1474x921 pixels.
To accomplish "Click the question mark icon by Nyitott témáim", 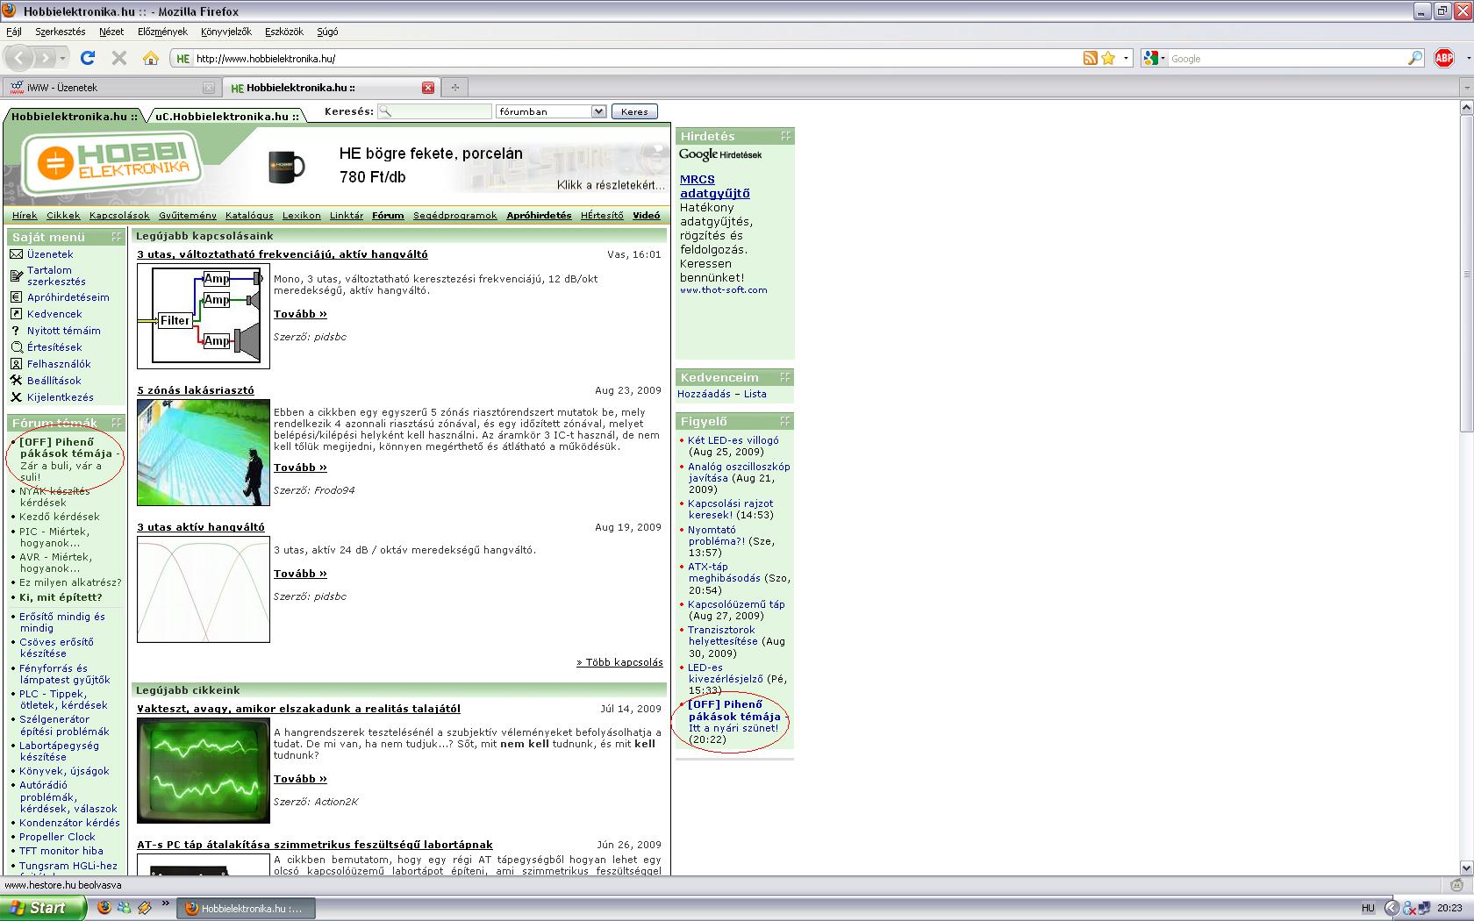I will pos(16,331).
